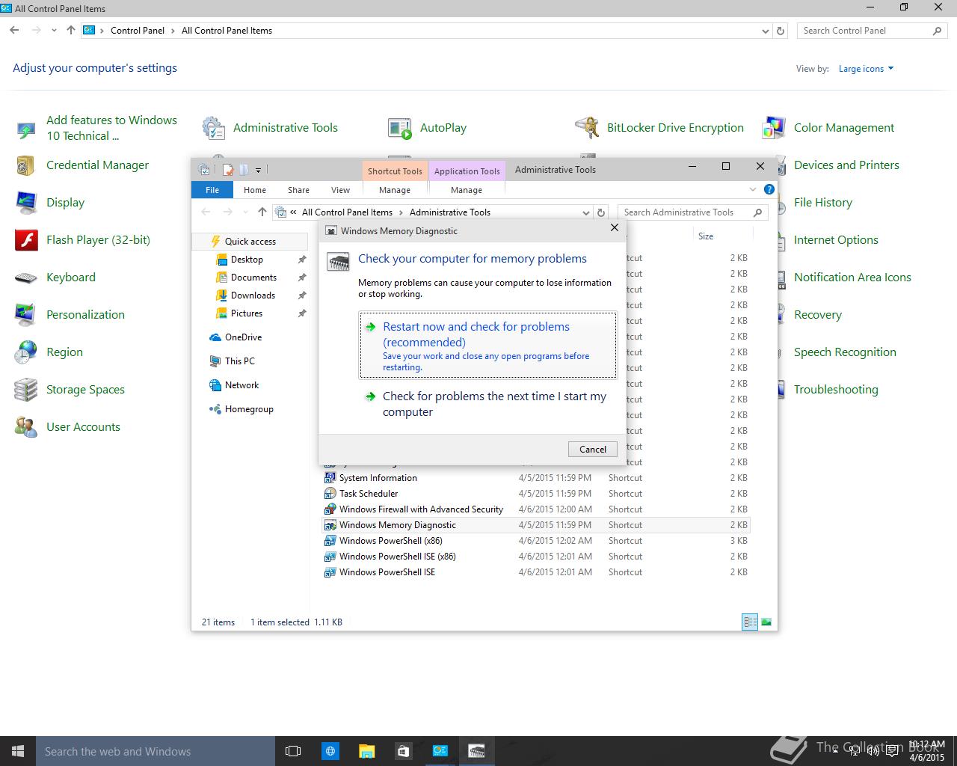Expand Control Panel address bar history dropdown
The image size is (957, 766).
coord(765,31)
